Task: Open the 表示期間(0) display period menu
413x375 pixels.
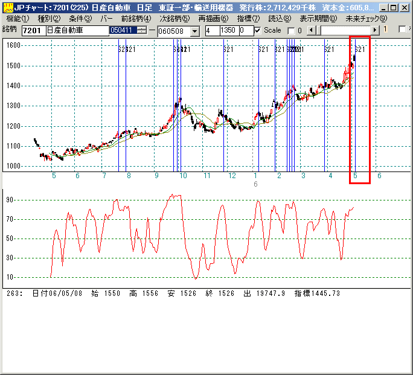Action: (x=318, y=19)
